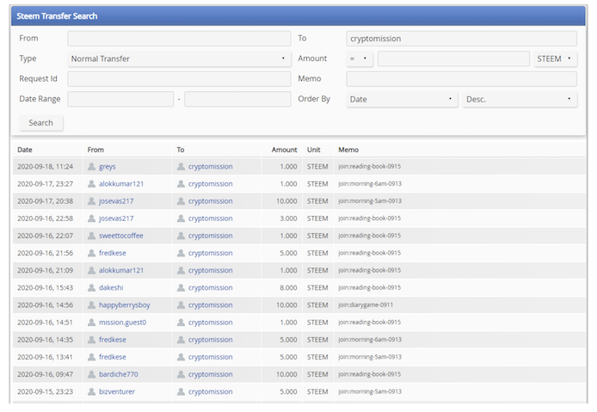Click the Date Range end field

237,99
